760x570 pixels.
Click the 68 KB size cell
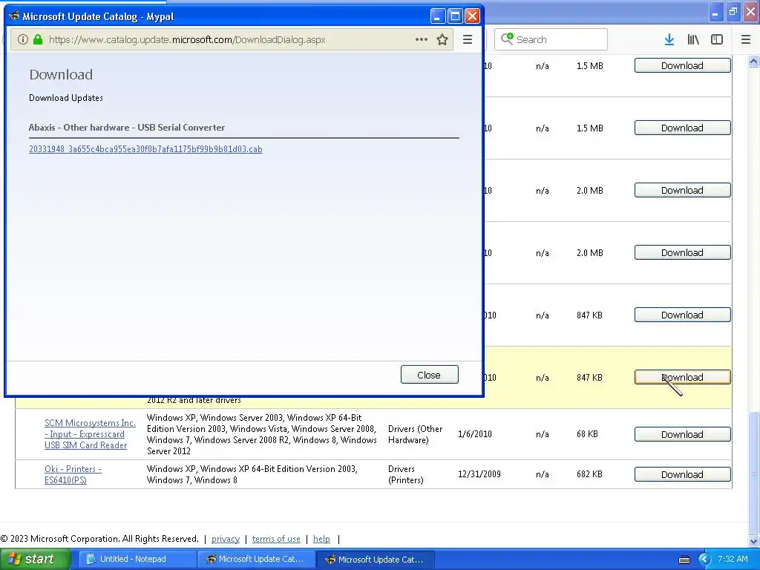point(587,433)
